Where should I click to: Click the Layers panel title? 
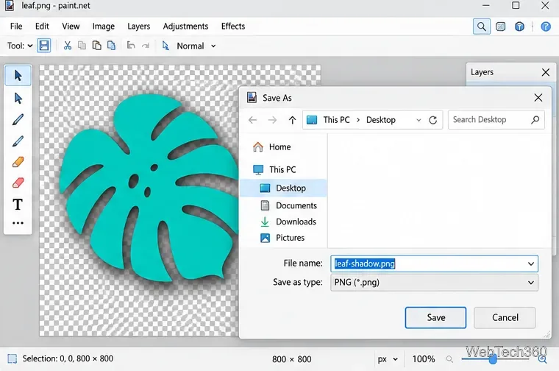482,72
